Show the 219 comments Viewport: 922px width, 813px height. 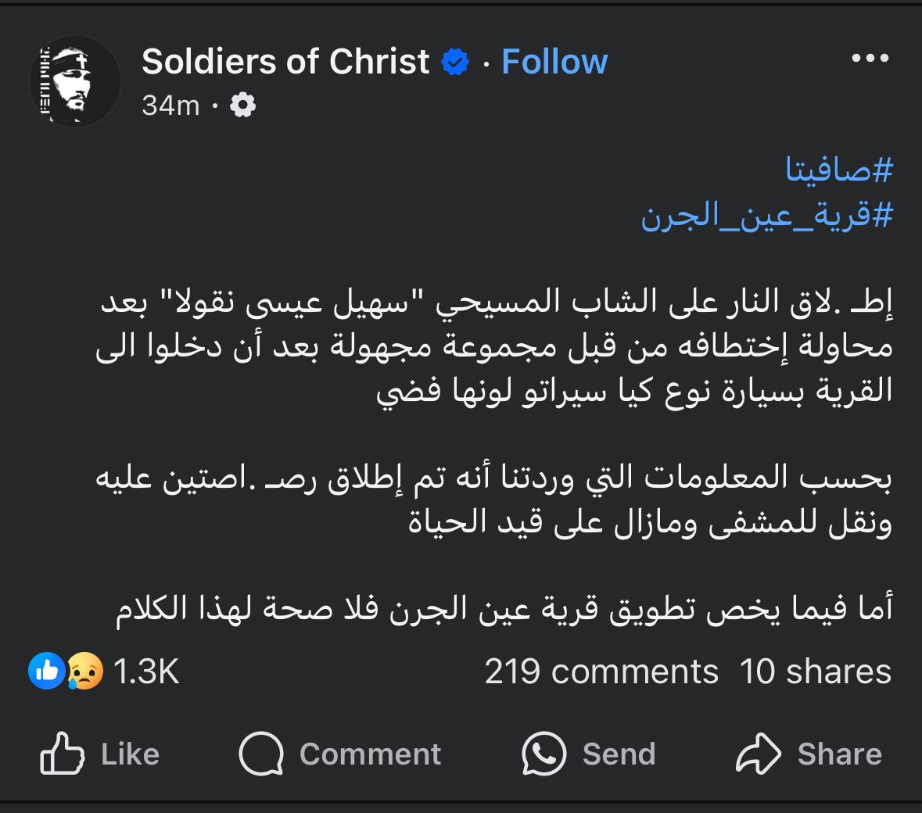click(x=601, y=672)
